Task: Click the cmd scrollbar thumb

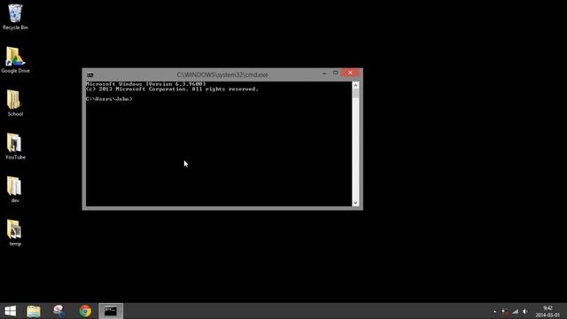Action: [355, 94]
